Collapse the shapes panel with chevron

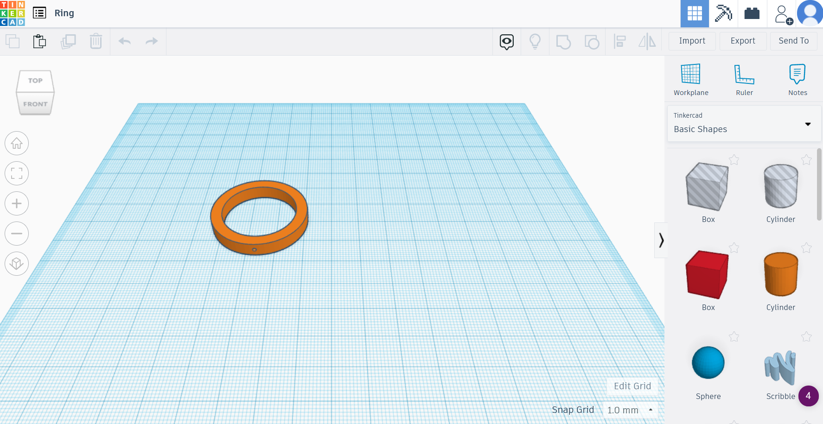click(x=662, y=240)
